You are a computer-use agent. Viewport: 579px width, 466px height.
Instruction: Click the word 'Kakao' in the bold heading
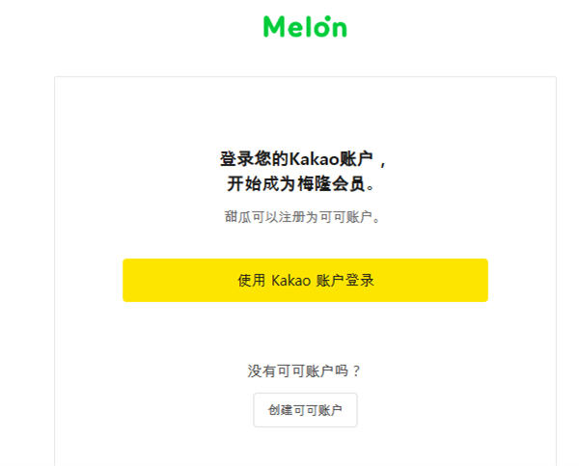click(314, 159)
